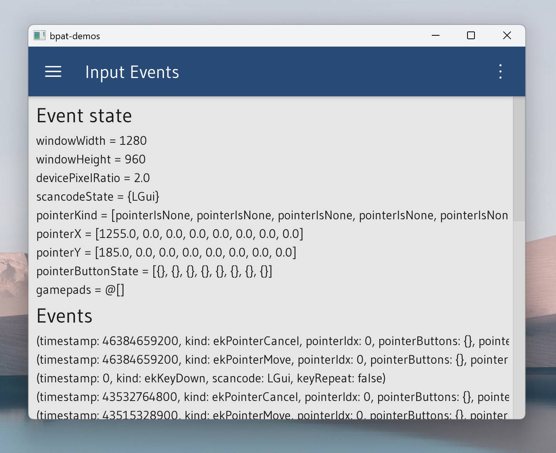Image resolution: width=556 pixels, height=453 pixels.
Task: Click the scancodeState = {LGui} line
Action: 98,196
